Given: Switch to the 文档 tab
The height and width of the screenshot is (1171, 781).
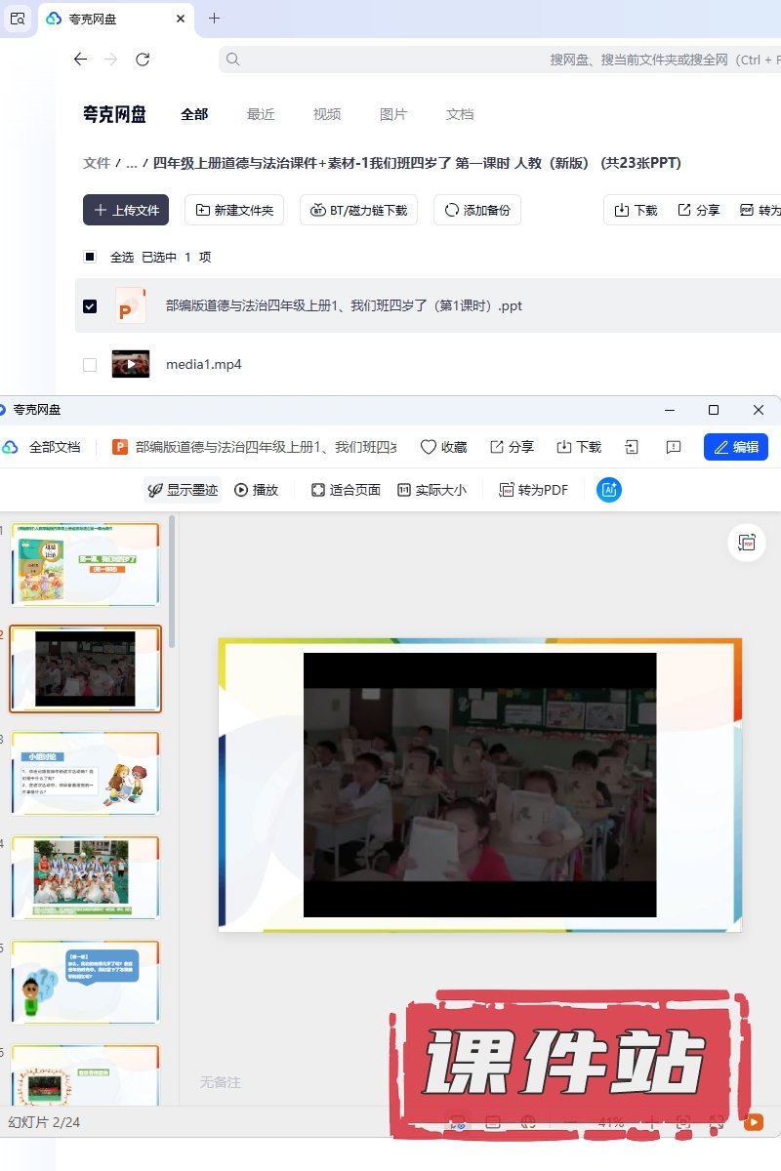Looking at the screenshot, I should 460,114.
